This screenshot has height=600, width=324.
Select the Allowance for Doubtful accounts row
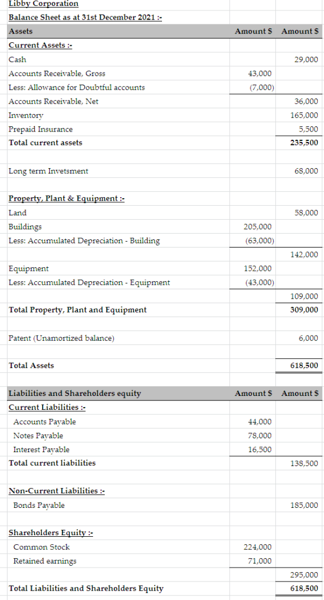point(77,88)
